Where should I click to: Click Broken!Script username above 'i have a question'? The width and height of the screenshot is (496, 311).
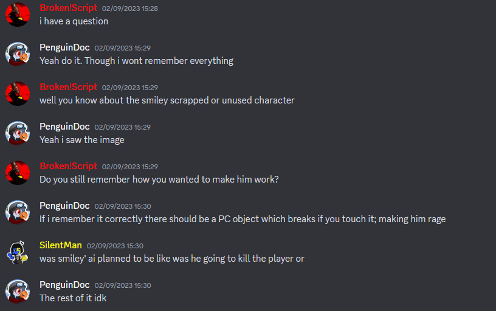pos(68,8)
